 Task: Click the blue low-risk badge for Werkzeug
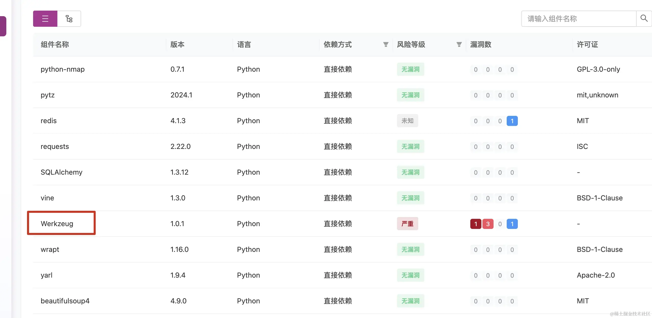512,224
